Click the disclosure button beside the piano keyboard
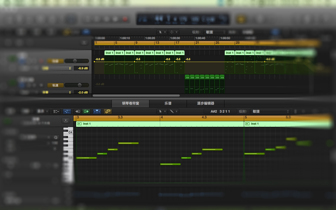Viewport: 336px width, 210px height. 66,120
